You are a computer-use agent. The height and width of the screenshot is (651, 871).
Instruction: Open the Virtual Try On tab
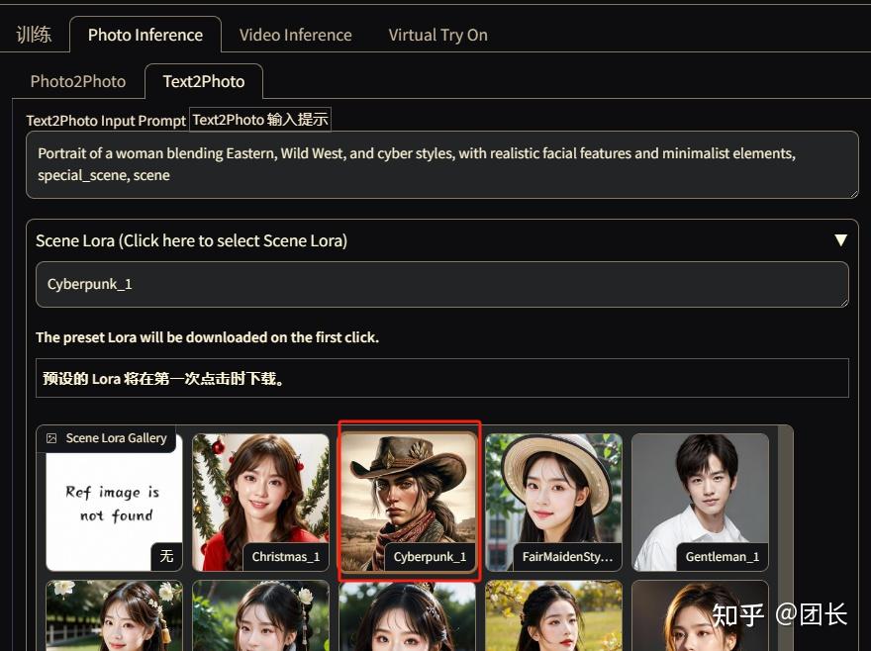(437, 35)
